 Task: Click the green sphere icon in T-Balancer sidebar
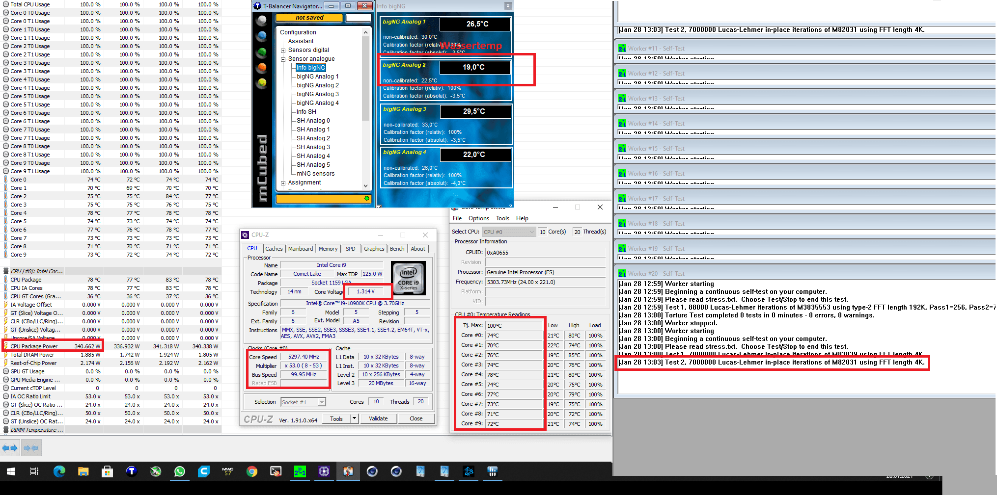coord(262,52)
